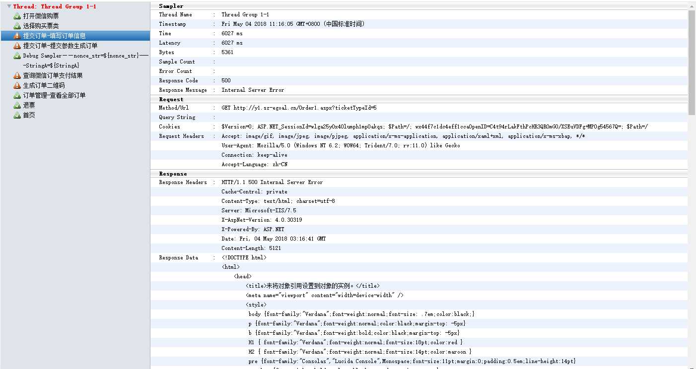Click the Content-Type: text/html header line
696x369 pixels.
click(278, 201)
